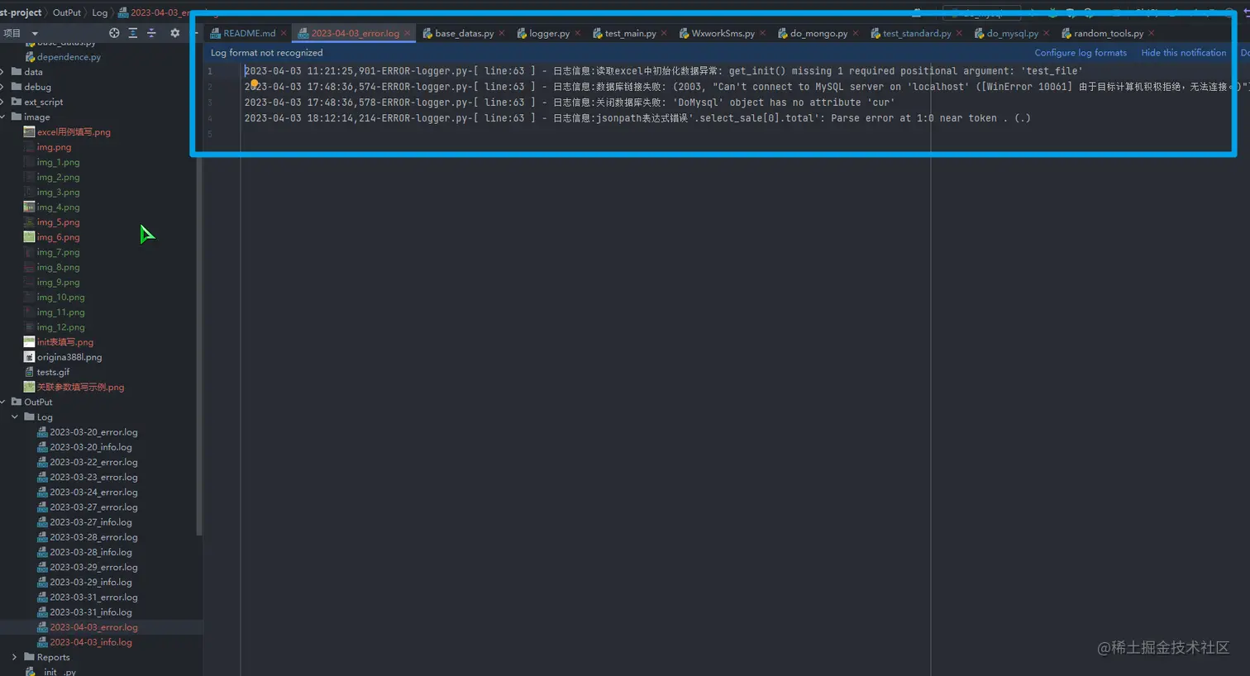The width and height of the screenshot is (1250, 676).
Task: Close the test_main.py tab
Action: pyautogui.click(x=664, y=33)
